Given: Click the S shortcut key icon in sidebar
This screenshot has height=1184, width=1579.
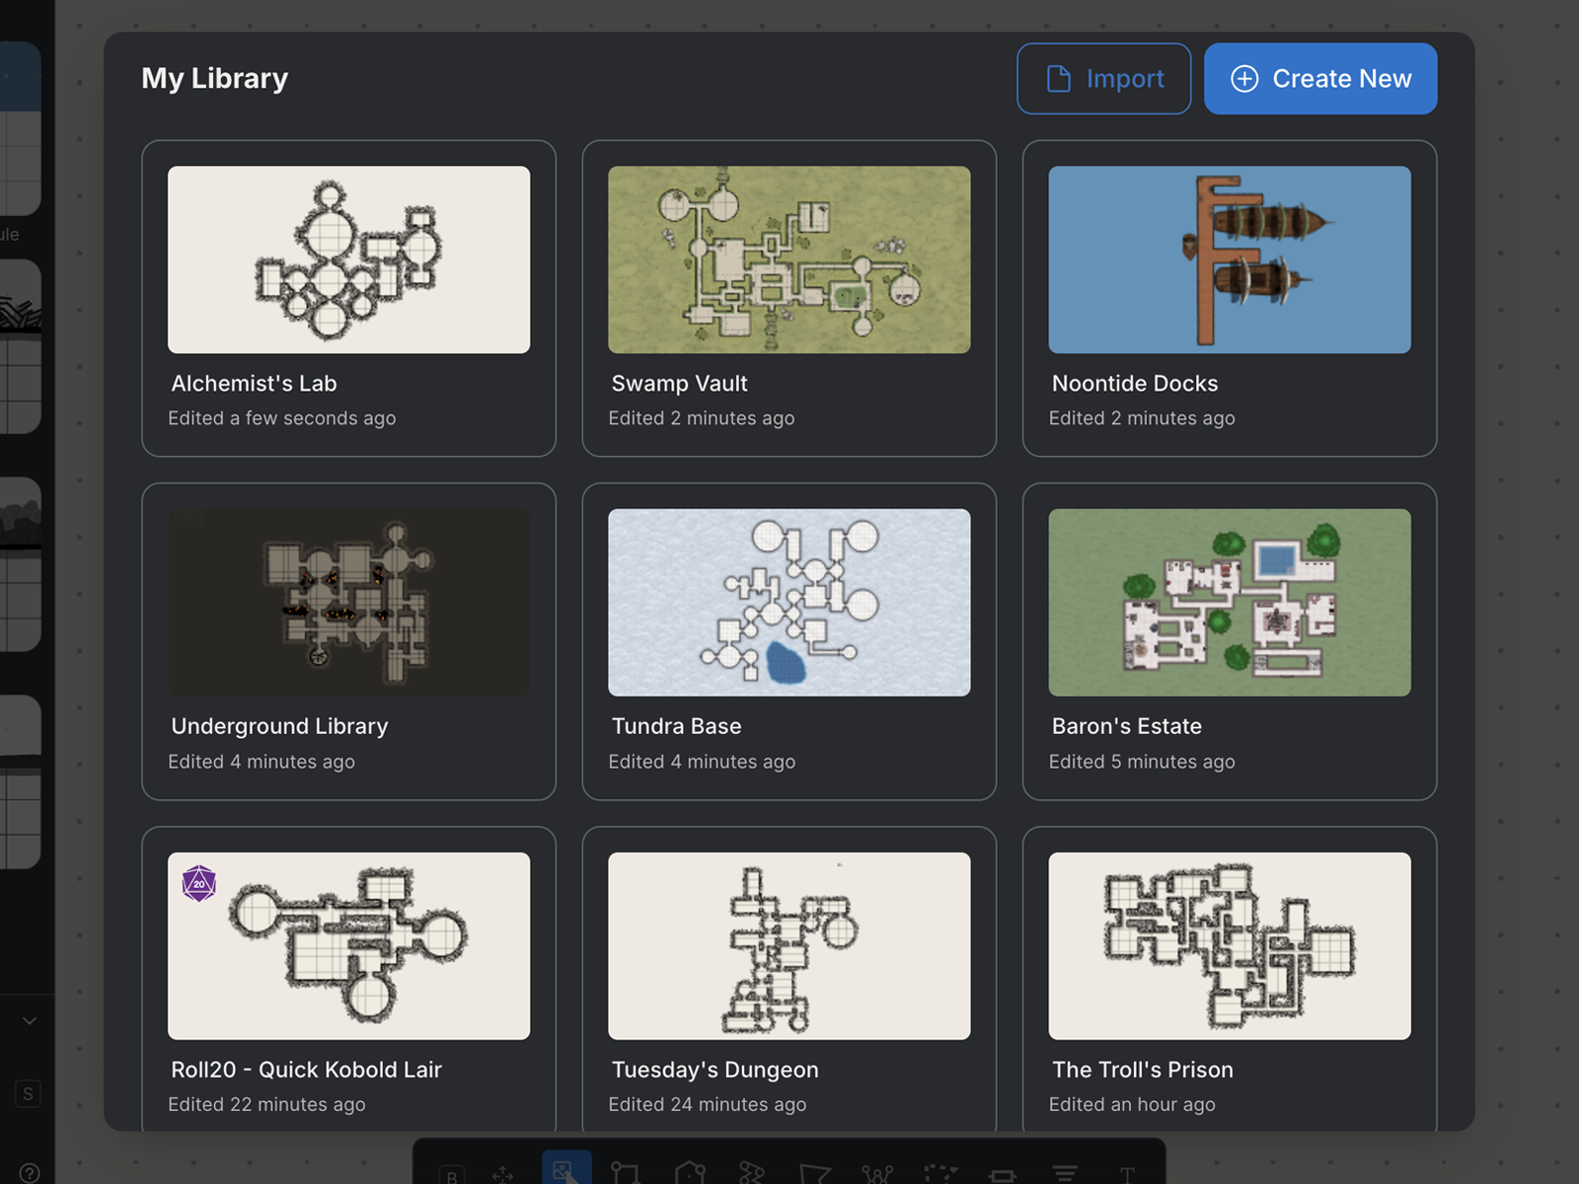Looking at the screenshot, I should (28, 1093).
